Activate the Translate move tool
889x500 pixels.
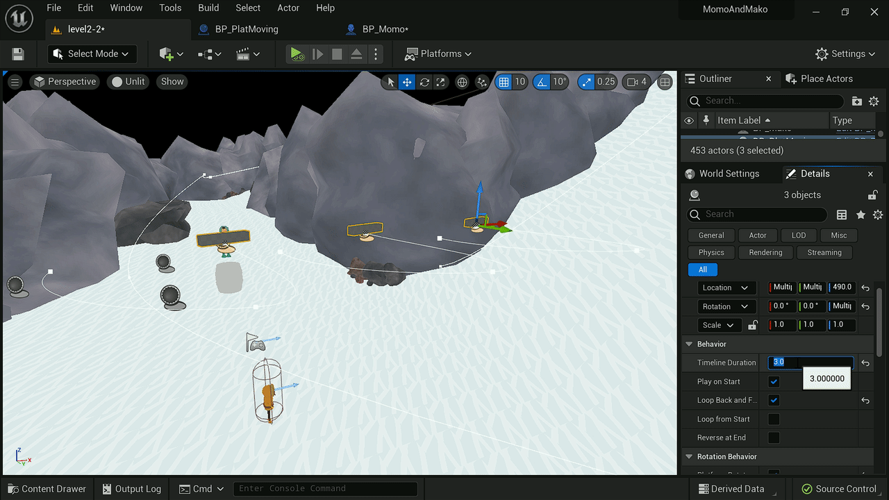407,82
